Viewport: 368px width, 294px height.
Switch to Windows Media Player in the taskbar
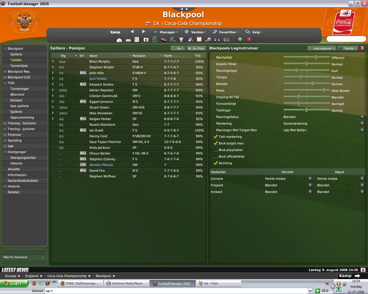pos(127,283)
